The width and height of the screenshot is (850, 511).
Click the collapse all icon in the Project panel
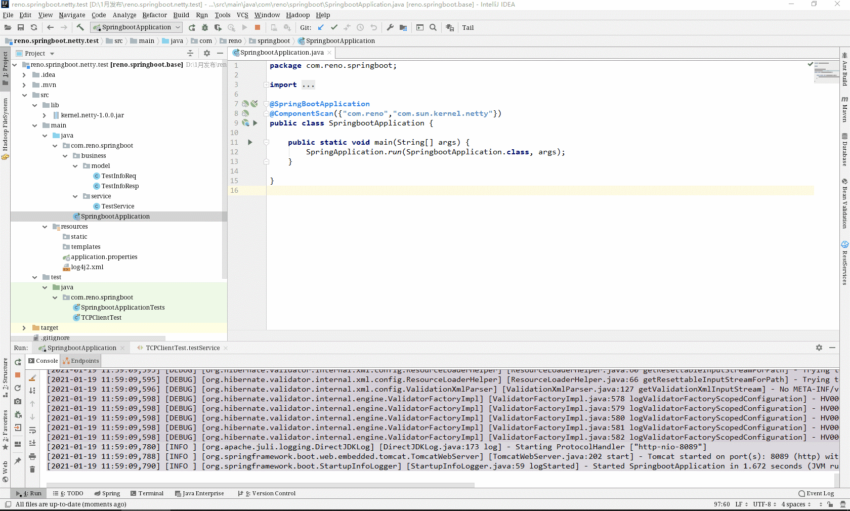[190, 53]
